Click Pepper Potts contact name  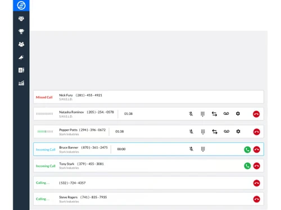click(x=68, y=130)
